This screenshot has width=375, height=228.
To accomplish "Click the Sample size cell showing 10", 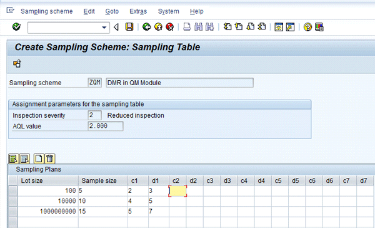I will (x=103, y=201).
